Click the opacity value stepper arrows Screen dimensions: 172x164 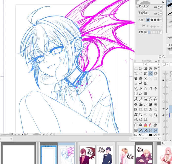[x=158, y=14]
